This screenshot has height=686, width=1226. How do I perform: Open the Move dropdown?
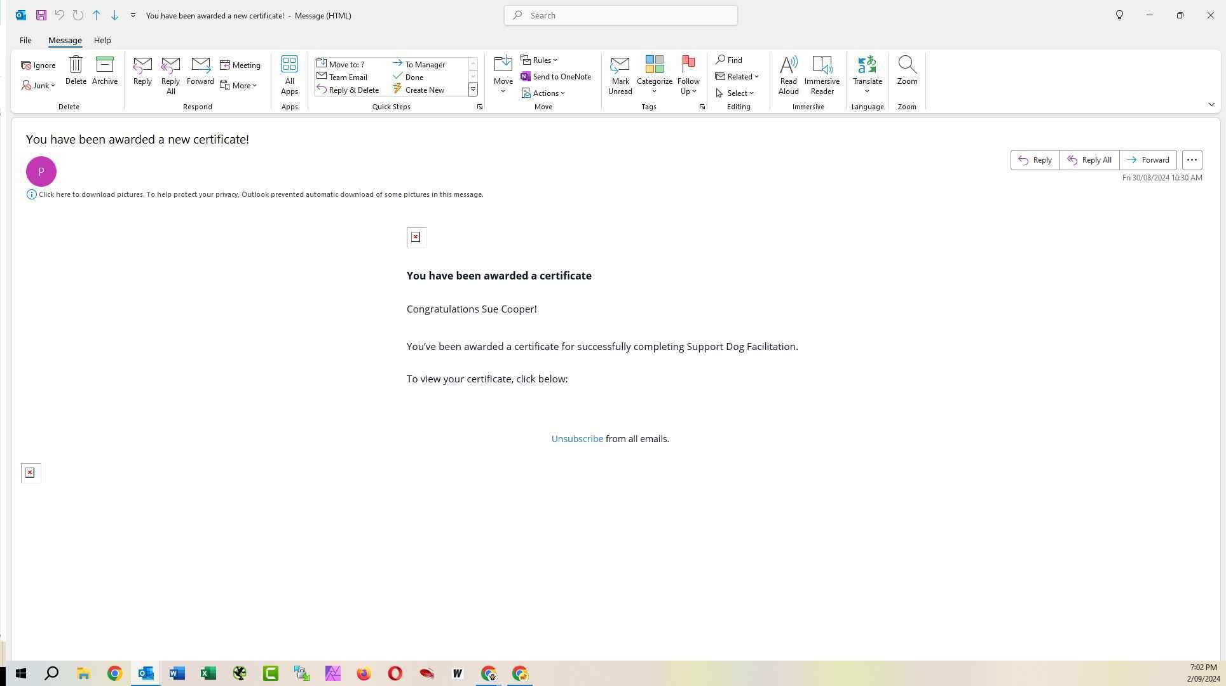point(503,76)
